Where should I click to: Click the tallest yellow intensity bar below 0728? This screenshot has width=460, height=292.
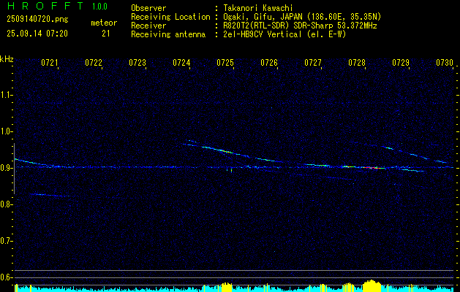tap(372, 285)
